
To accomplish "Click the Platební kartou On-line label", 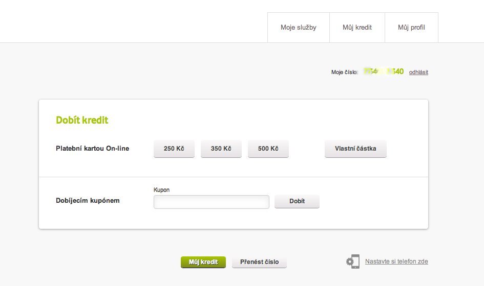I will [x=92, y=149].
